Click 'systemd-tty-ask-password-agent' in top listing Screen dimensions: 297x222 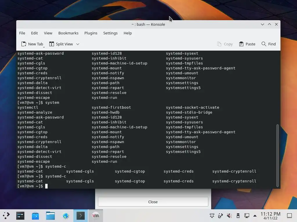tap(201, 68)
